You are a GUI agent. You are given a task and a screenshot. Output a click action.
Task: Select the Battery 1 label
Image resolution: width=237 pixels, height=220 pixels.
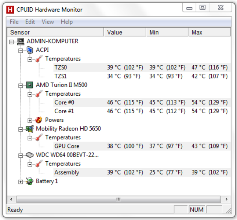[47, 181]
